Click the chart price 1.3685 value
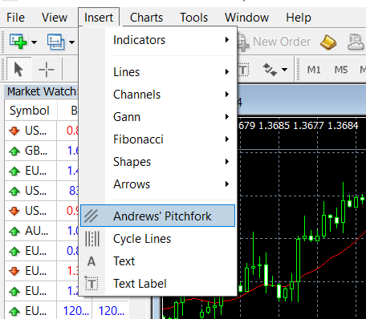The width and height of the screenshot is (366, 319). click(274, 125)
